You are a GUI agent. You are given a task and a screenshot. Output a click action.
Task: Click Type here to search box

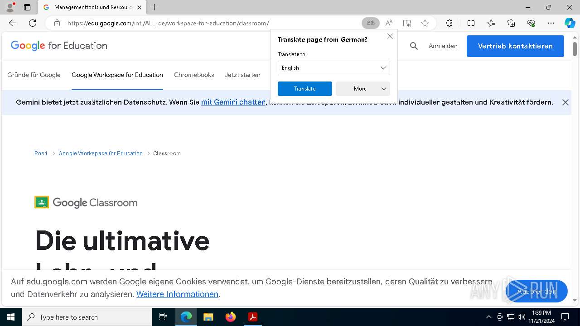87,317
